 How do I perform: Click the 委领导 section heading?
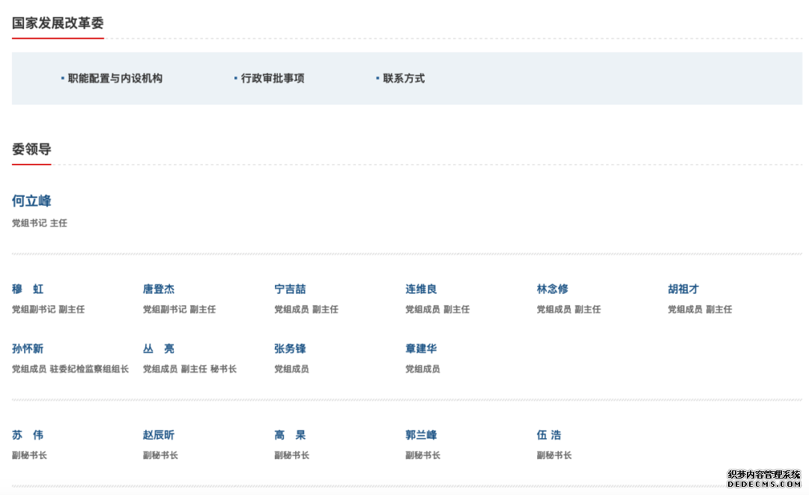point(31,150)
